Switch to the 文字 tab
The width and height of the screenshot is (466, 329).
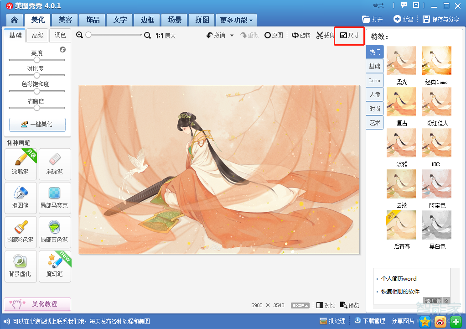coord(120,20)
